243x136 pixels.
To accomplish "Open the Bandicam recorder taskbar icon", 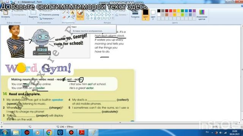I will tap(71, 133).
